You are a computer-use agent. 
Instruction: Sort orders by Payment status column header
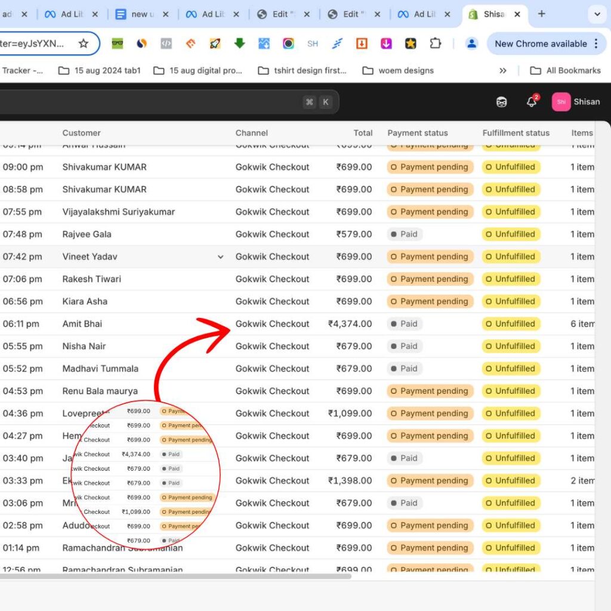click(x=417, y=133)
